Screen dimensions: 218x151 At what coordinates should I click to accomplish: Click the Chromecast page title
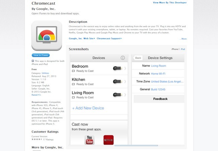(43, 3)
